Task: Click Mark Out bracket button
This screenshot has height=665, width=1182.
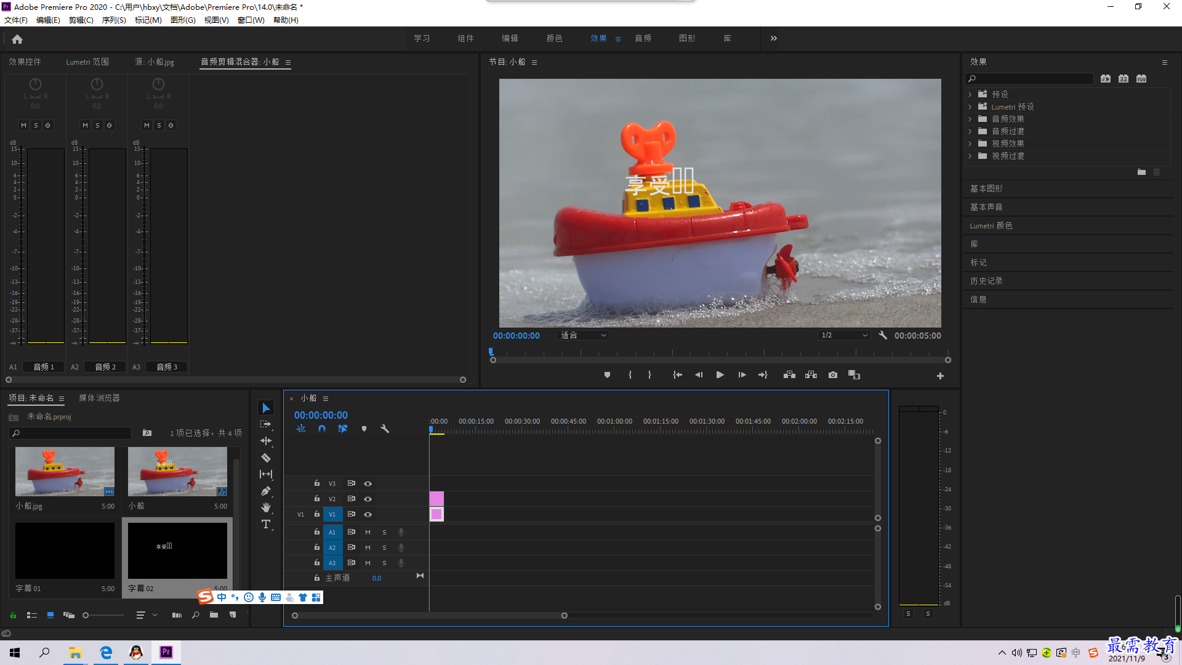Action: (649, 375)
